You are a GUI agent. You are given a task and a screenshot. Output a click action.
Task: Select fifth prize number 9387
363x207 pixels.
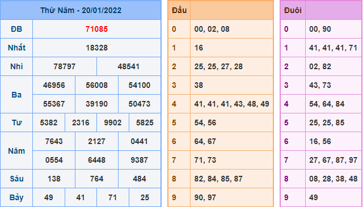tap(139, 160)
